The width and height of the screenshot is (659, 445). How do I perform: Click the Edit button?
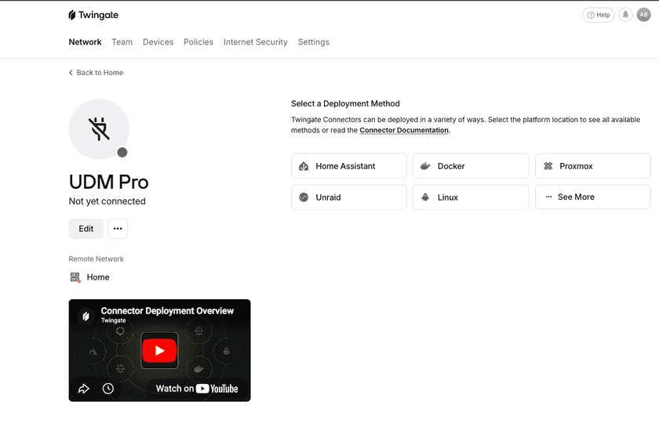point(86,229)
